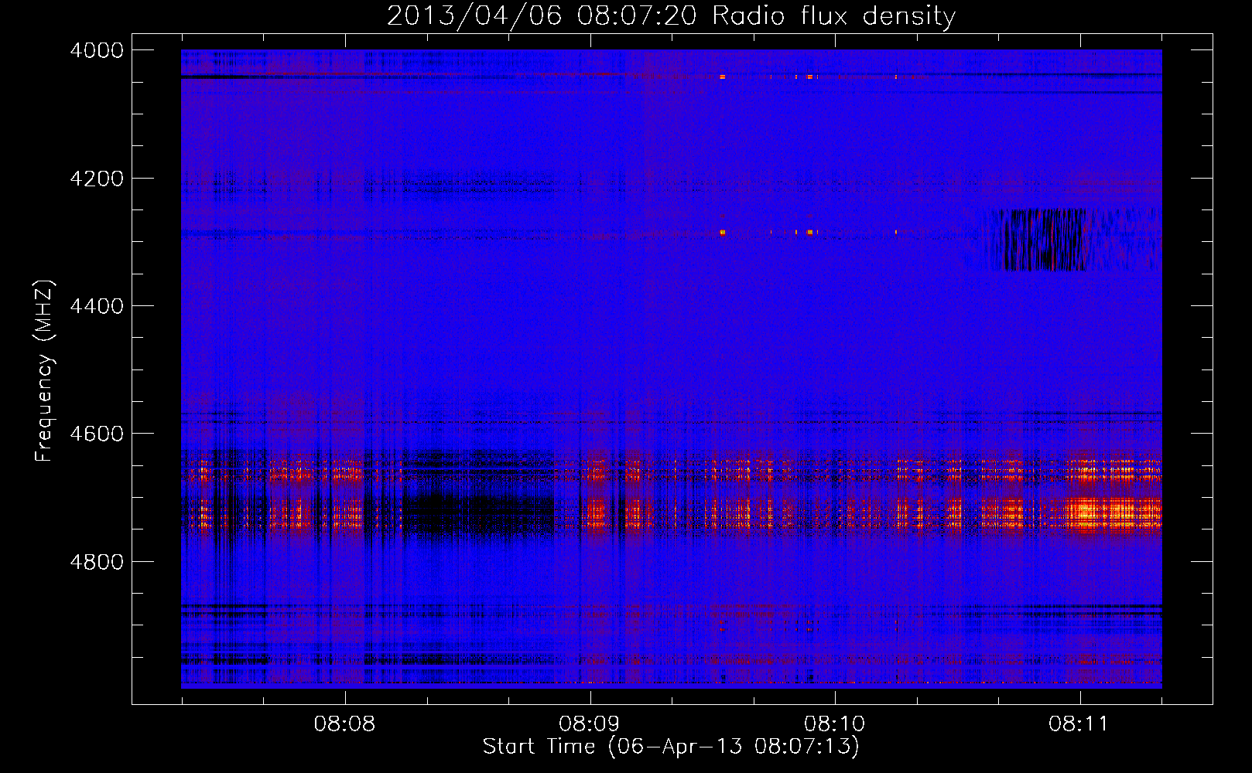Image resolution: width=1252 pixels, height=773 pixels.
Task: Click the plot title '2013/04/06 08:07:20 Radio flux density'
Action: (671, 15)
